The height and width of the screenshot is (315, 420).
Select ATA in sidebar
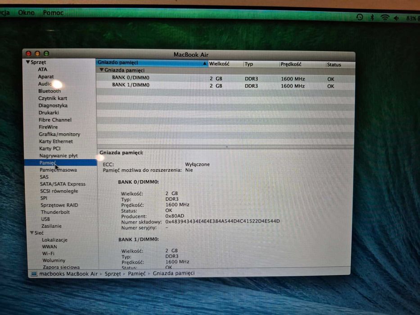[42, 69]
